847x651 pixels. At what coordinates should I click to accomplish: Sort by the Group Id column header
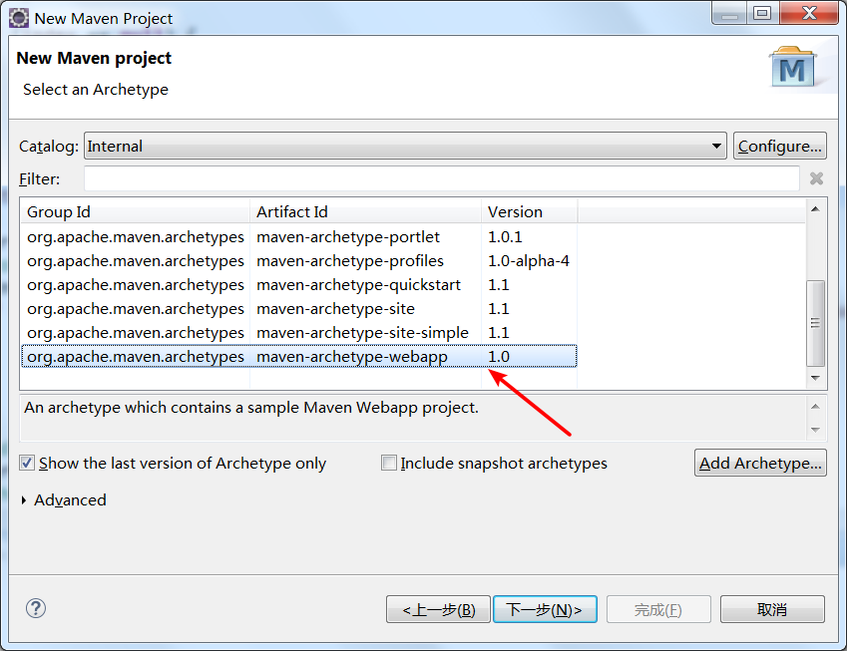tap(135, 211)
